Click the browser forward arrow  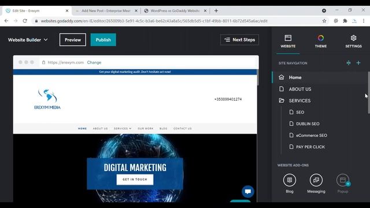click(16, 21)
